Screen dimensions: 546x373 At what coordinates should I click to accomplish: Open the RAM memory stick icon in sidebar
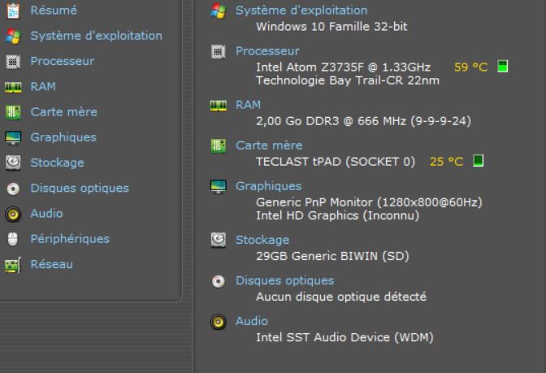[13, 87]
